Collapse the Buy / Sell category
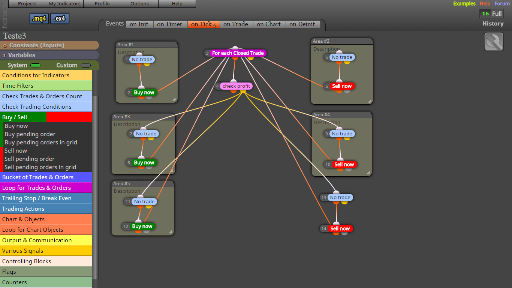 tap(46, 117)
